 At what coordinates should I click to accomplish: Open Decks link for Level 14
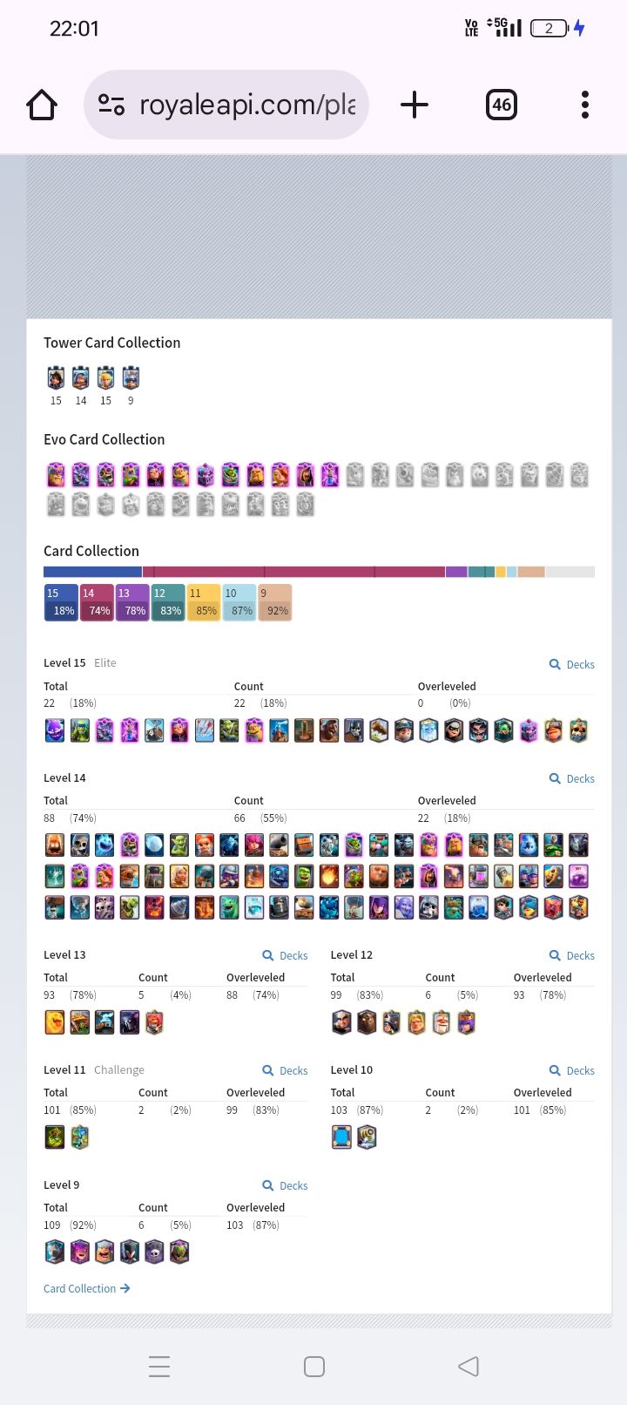(x=572, y=778)
